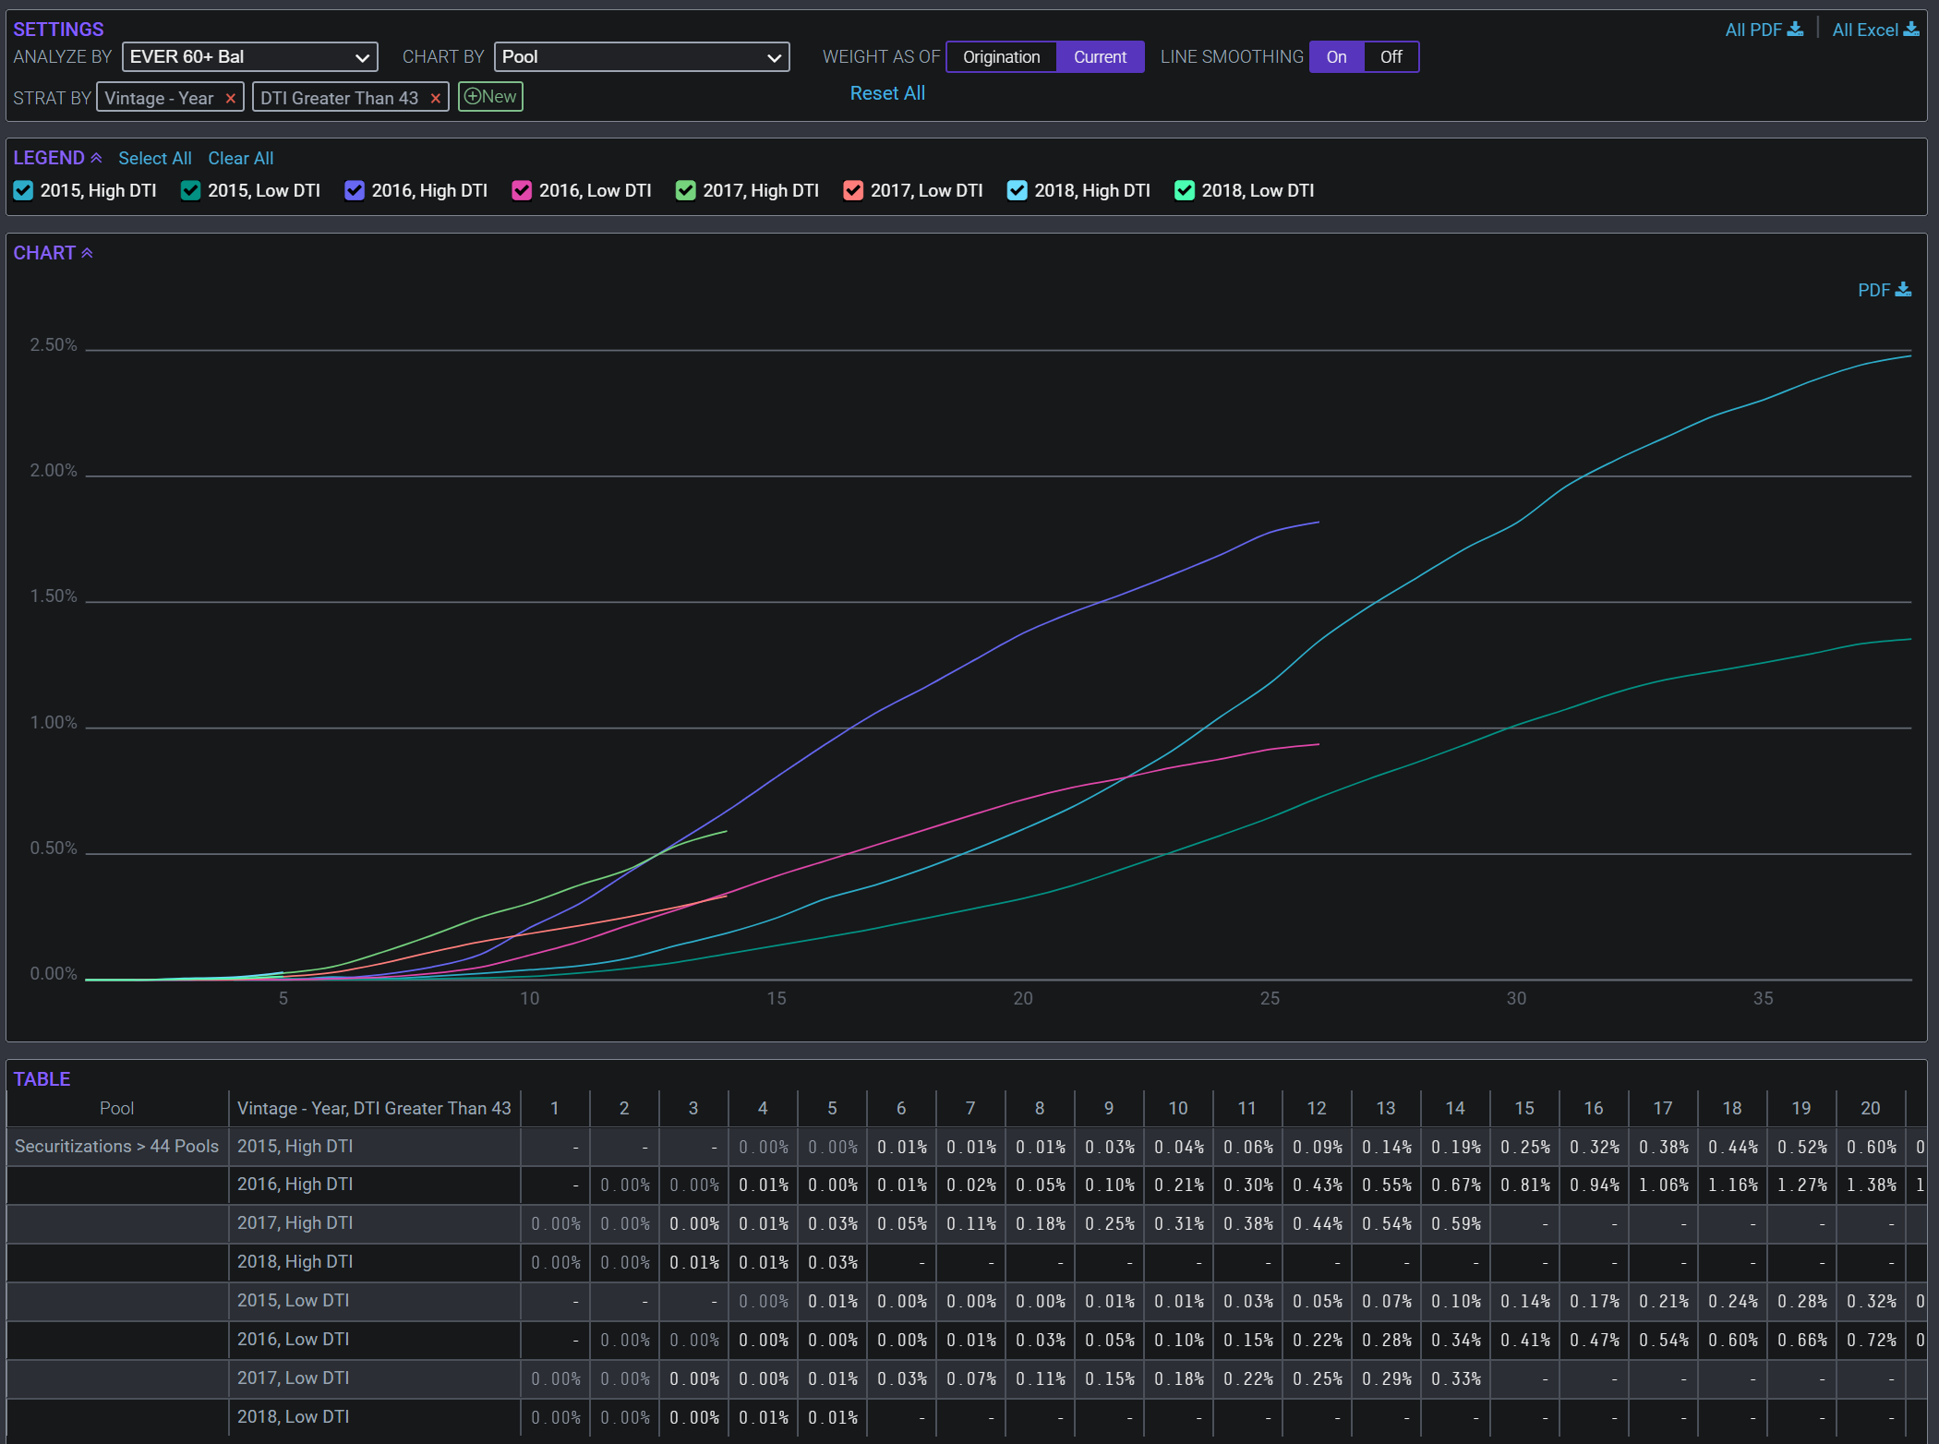Click the Reset All link
Screen dimensions: 1939x1444
886,93
